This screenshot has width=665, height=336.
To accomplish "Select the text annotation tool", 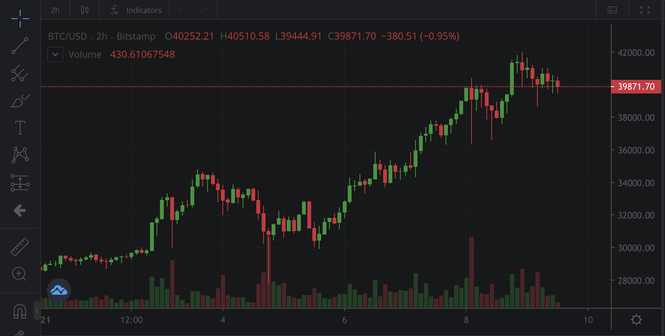I will coord(20,128).
